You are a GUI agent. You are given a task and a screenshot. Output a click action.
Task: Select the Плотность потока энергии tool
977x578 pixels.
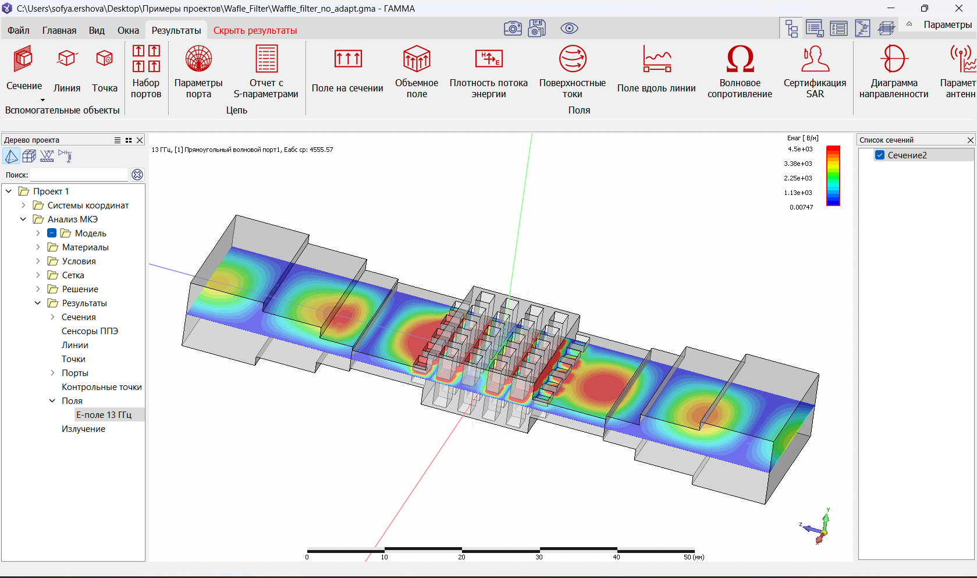pyautogui.click(x=488, y=59)
